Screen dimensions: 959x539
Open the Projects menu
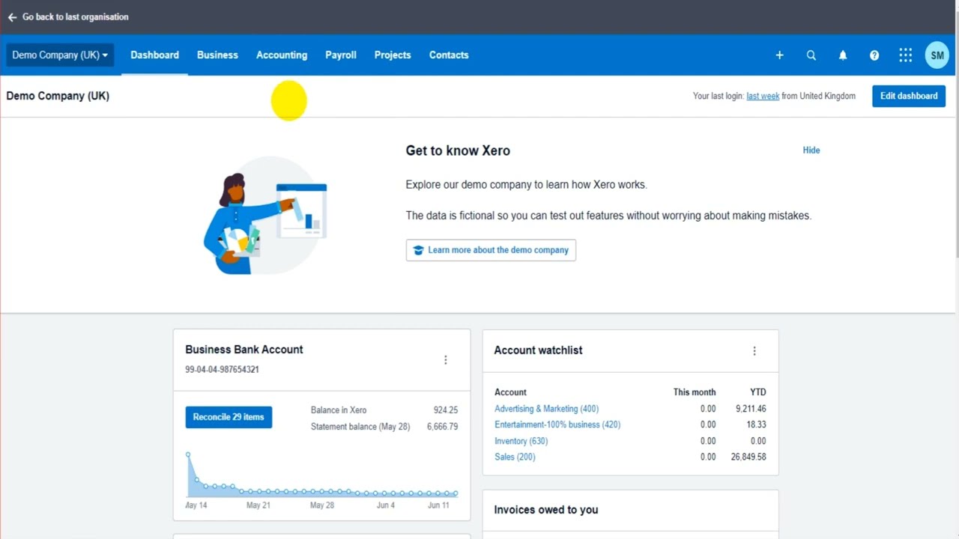point(393,55)
